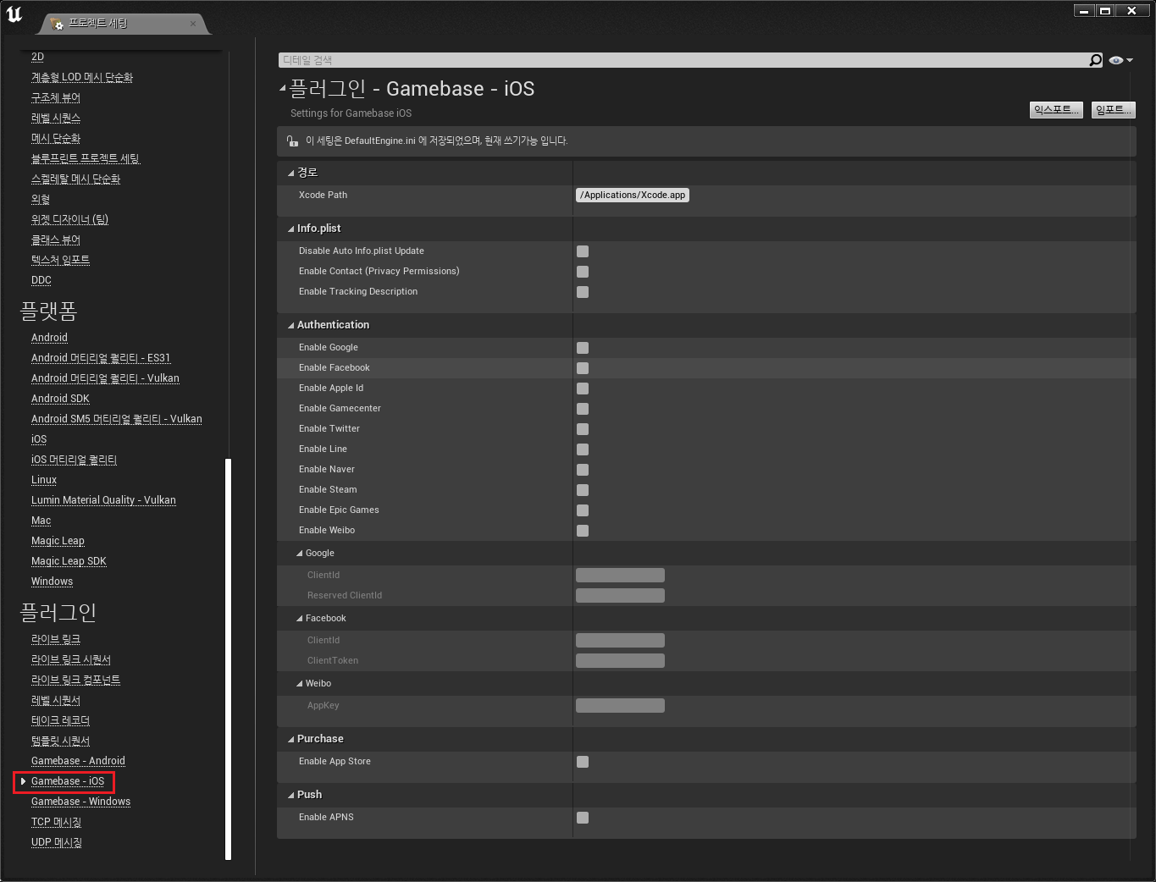Viewport: 1156px width, 882px height.
Task: Open 2D editor settings
Action: [x=37, y=57]
